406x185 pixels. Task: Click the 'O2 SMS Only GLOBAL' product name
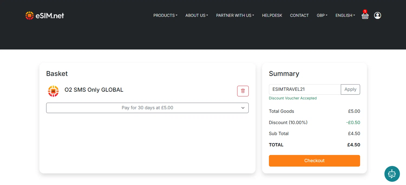pyautogui.click(x=94, y=90)
